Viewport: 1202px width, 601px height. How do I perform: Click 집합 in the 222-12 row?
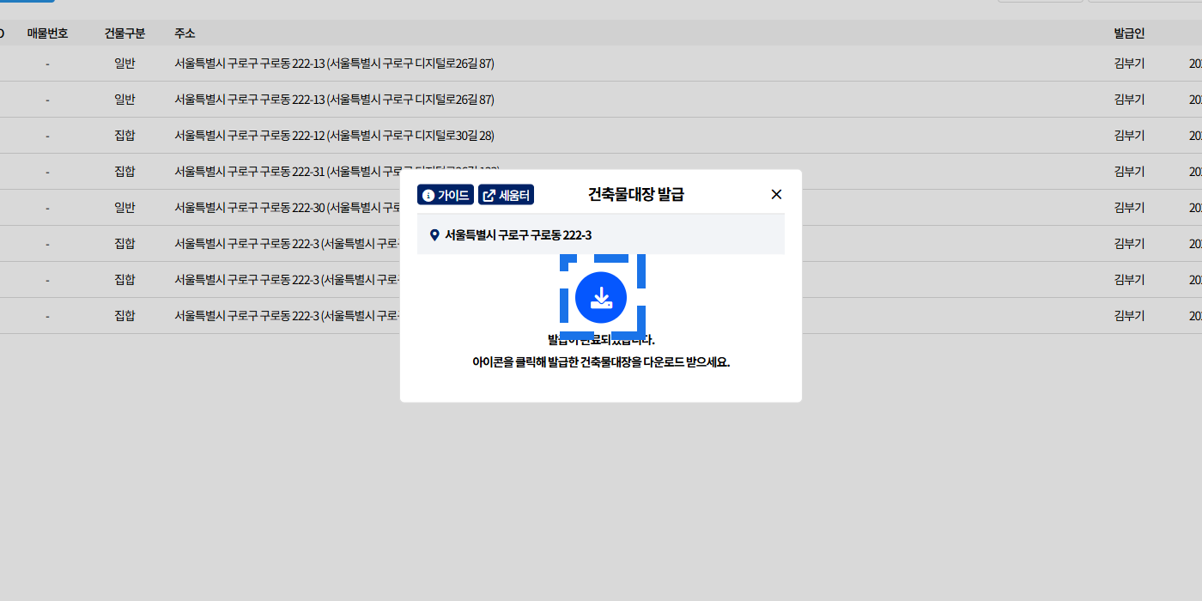(124, 136)
